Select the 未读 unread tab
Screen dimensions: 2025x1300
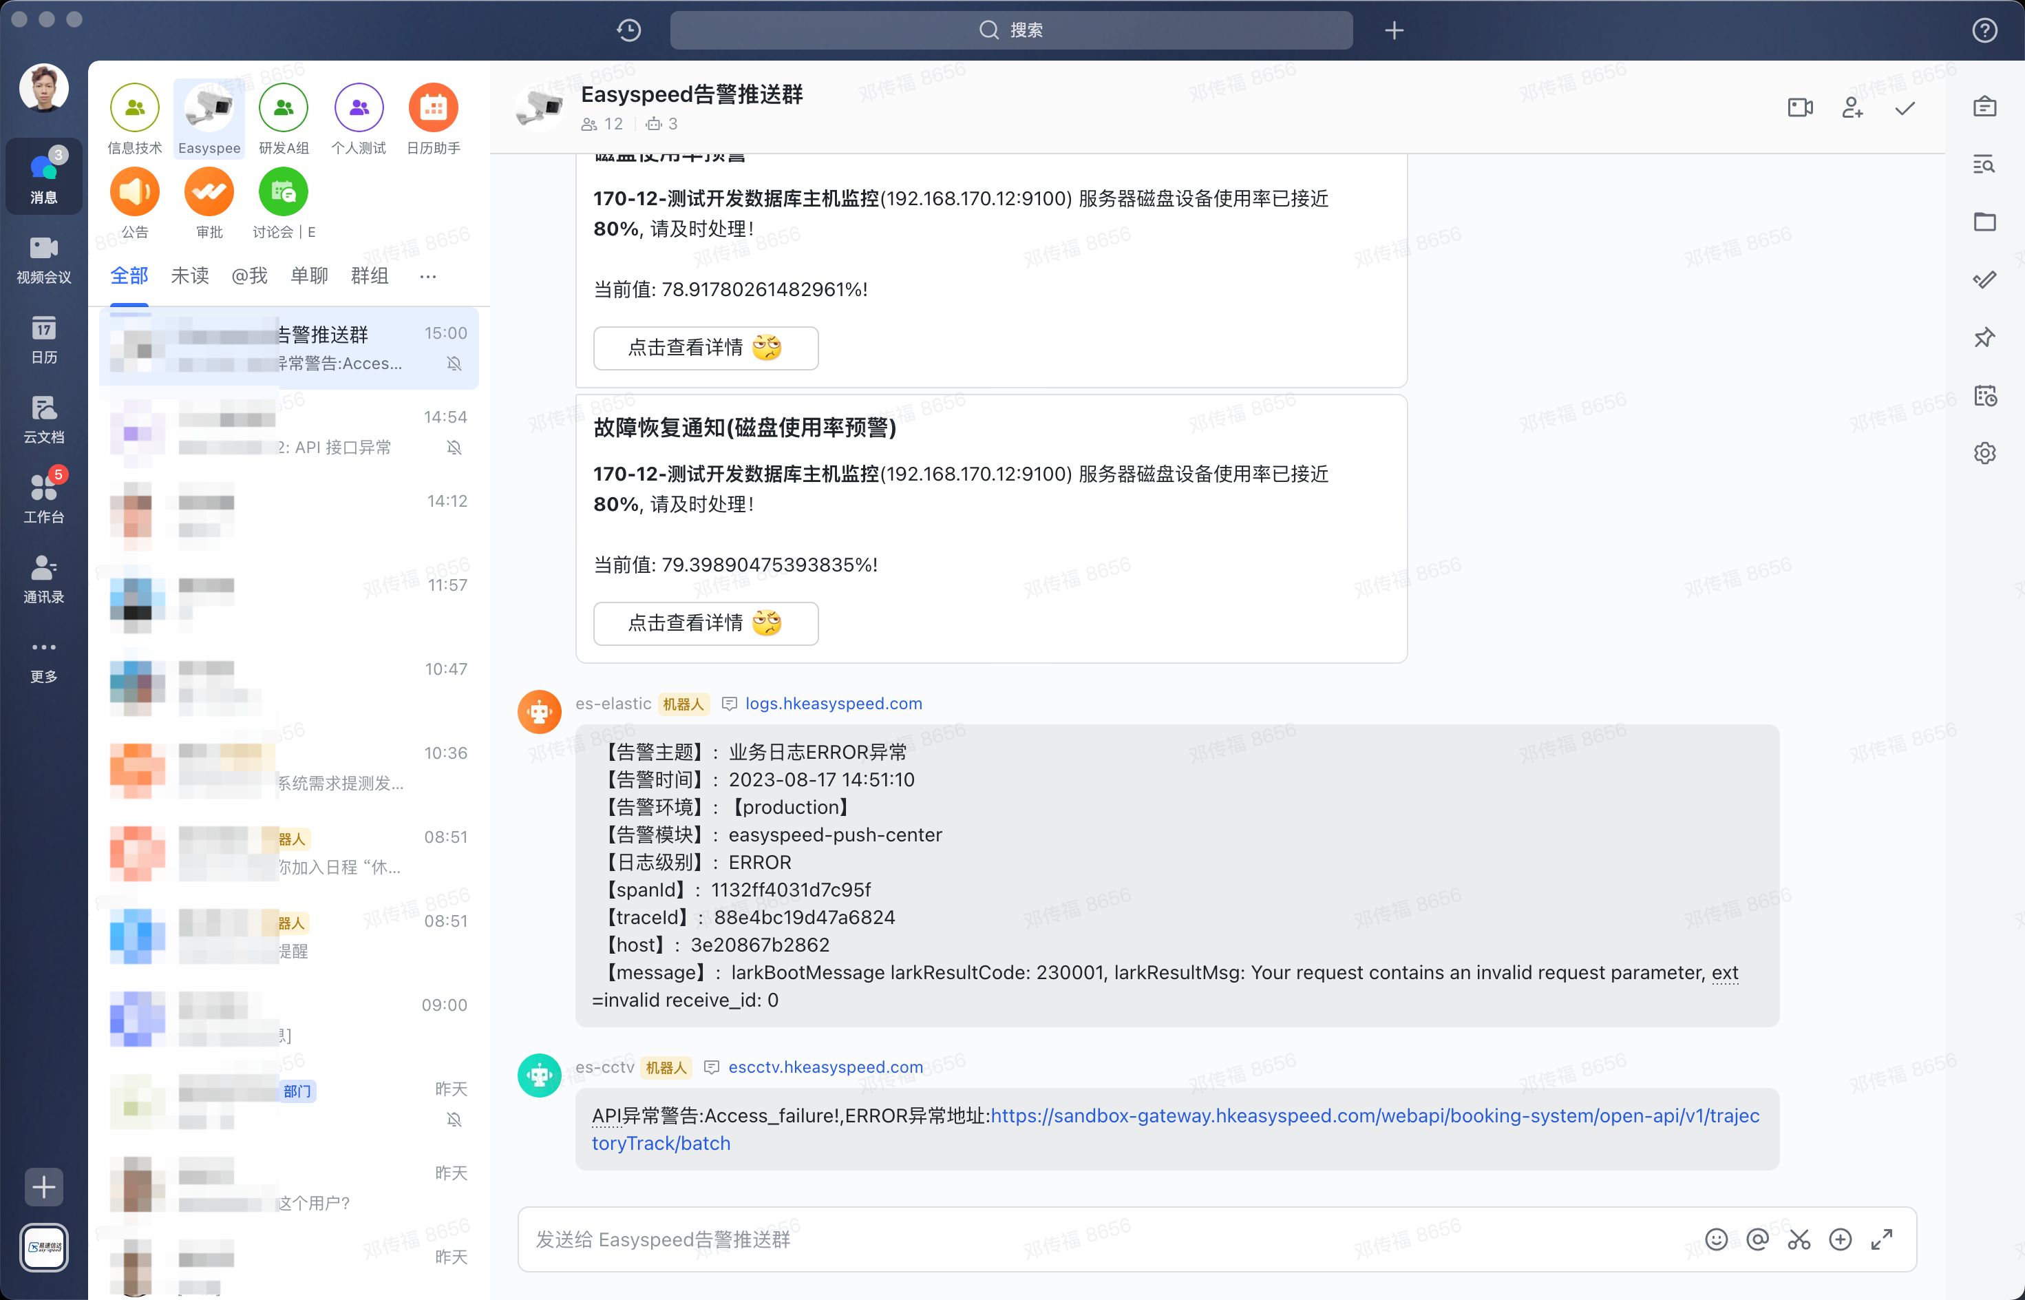tap(190, 276)
